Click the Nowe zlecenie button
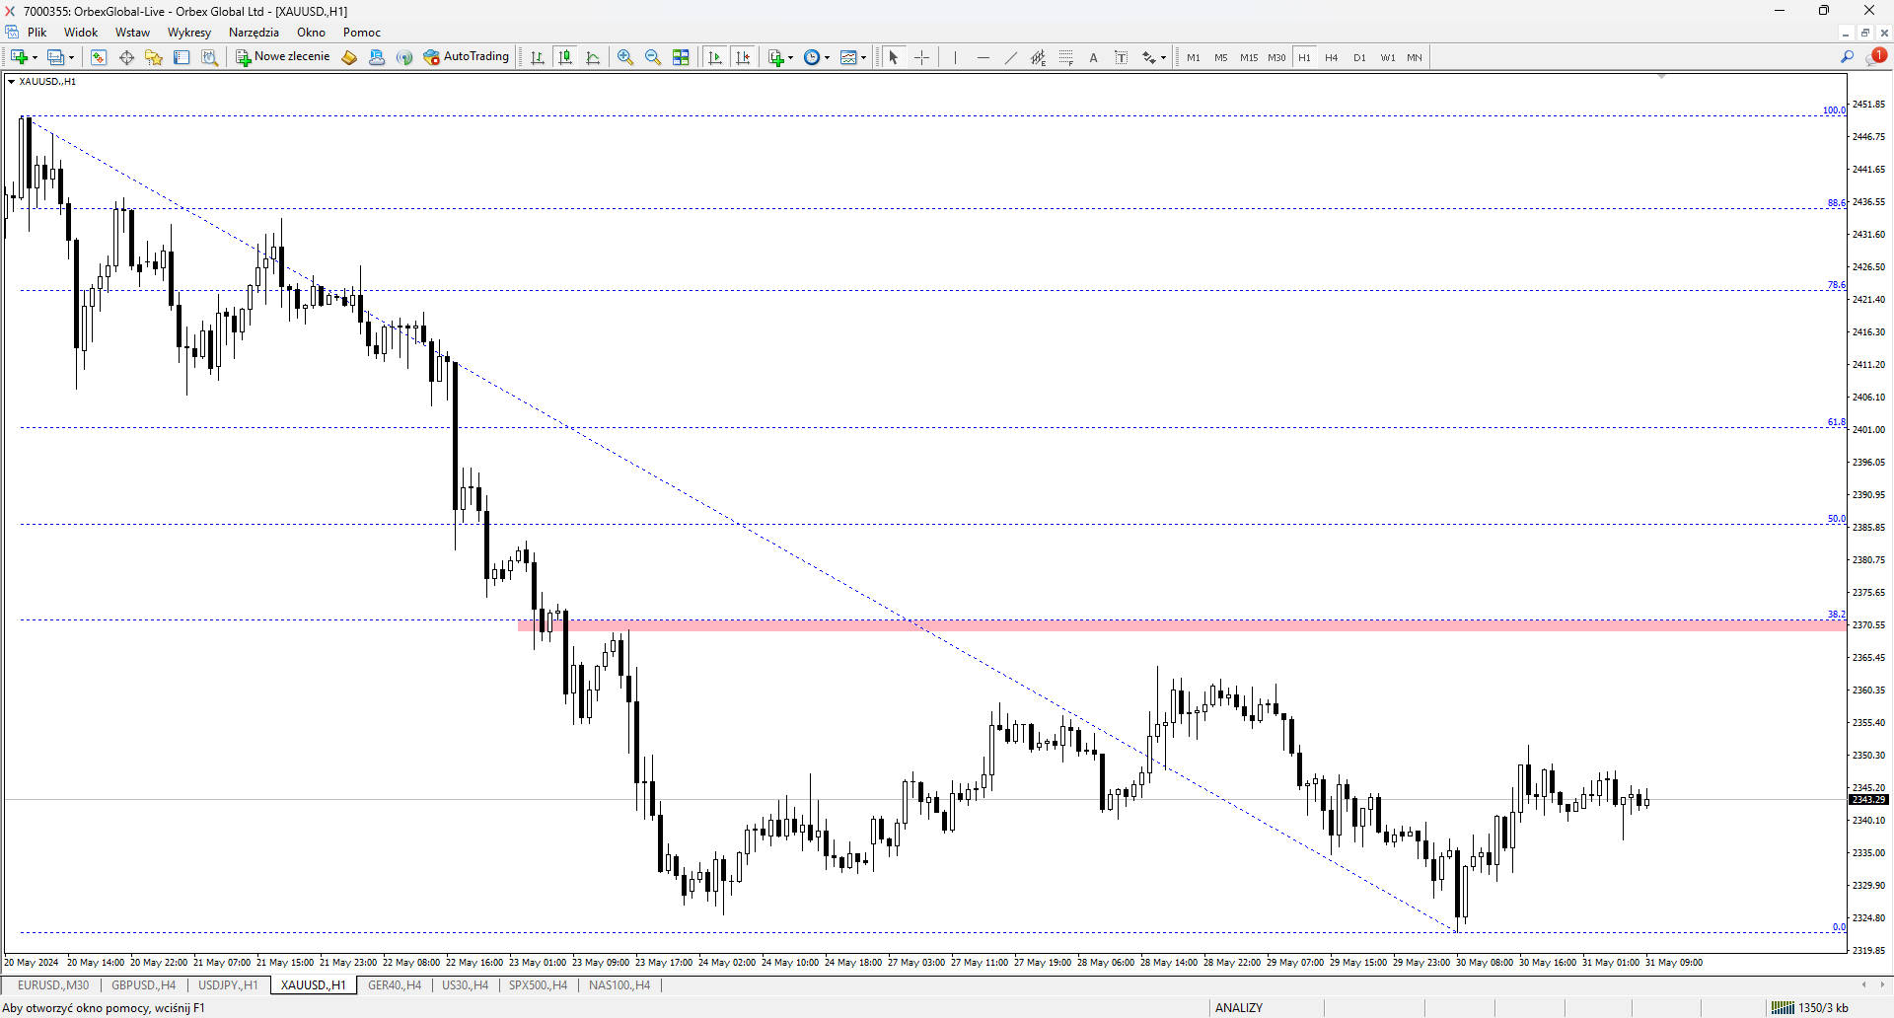 (282, 57)
